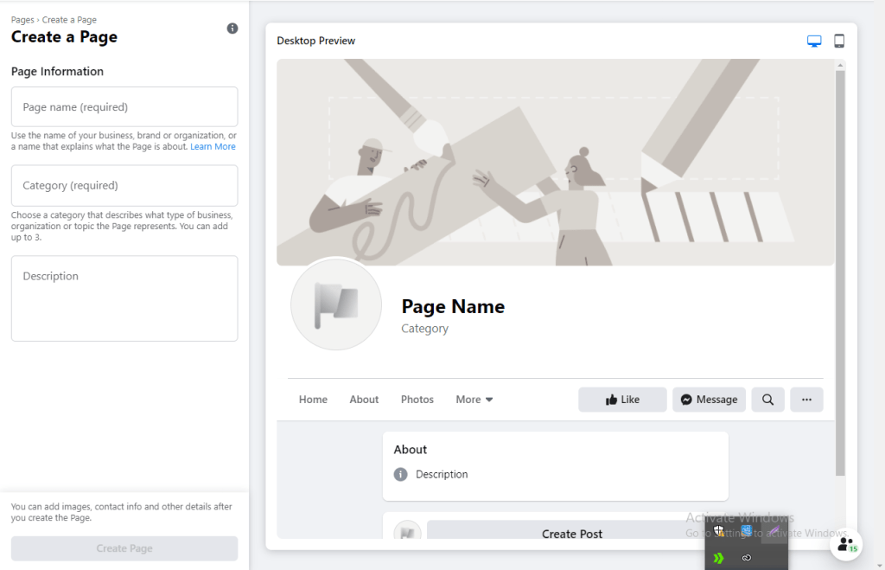Click the Messenger icon on the Message button
Screen dimensions: 885x570
pos(685,399)
